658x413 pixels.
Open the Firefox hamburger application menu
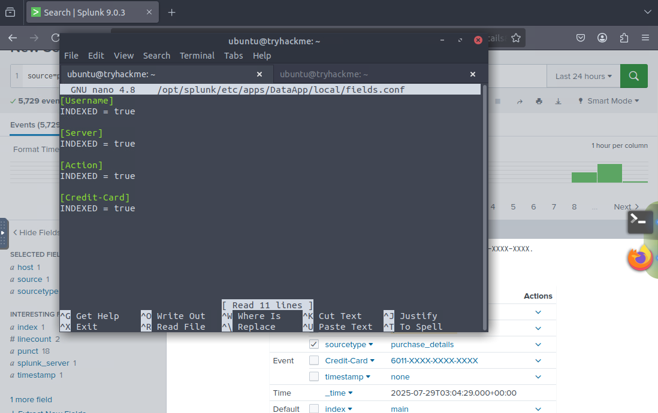645,38
